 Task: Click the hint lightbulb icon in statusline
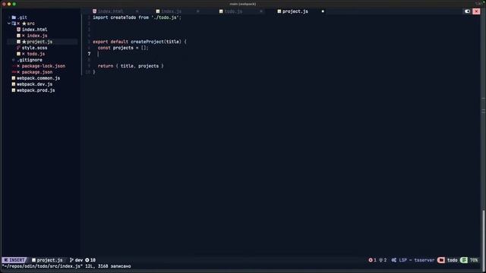[x=381, y=260]
